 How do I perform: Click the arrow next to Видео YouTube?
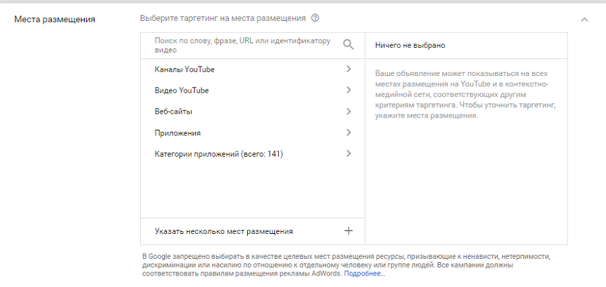(348, 90)
